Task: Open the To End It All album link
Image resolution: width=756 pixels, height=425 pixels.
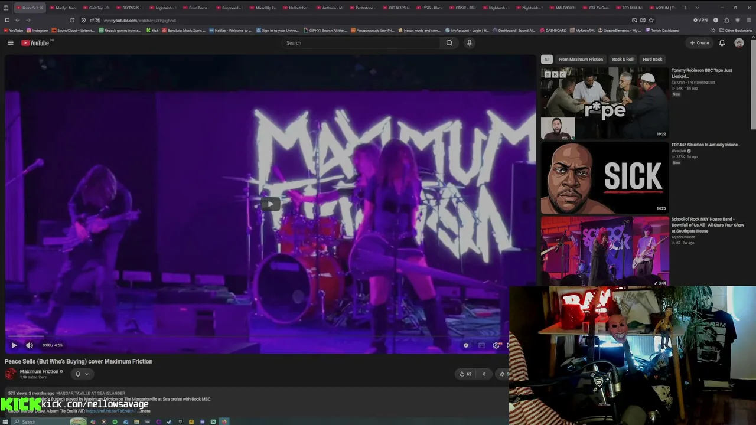Action: [x=110, y=411]
